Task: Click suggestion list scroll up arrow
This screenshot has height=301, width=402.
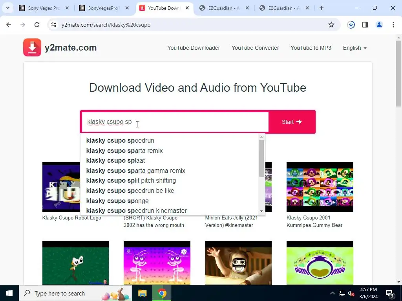Action: coord(261,137)
